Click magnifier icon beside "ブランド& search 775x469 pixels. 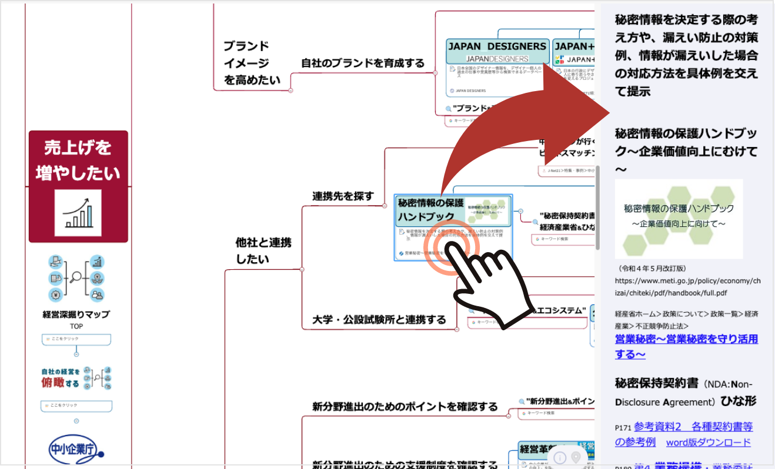click(449, 109)
